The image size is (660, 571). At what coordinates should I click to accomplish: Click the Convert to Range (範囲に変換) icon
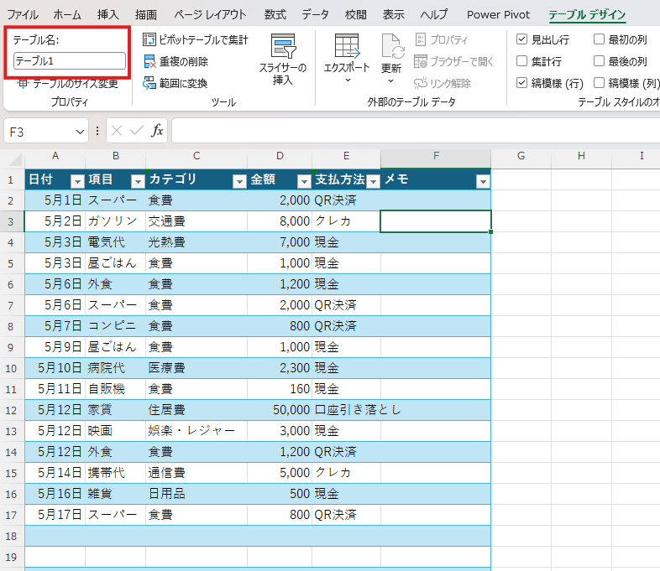[149, 83]
